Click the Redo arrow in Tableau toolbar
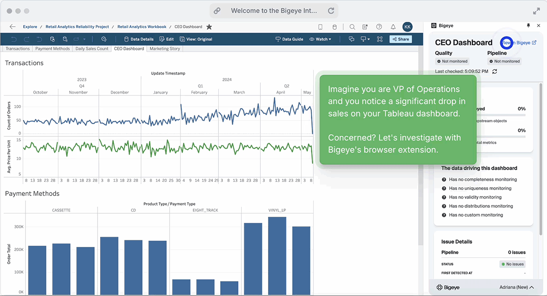 [26, 39]
